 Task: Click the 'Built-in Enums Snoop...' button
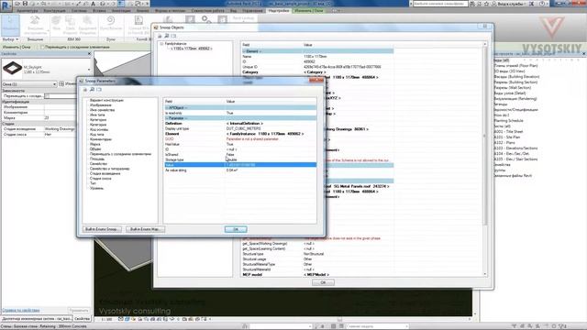pyautogui.click(x=102, y=229)
